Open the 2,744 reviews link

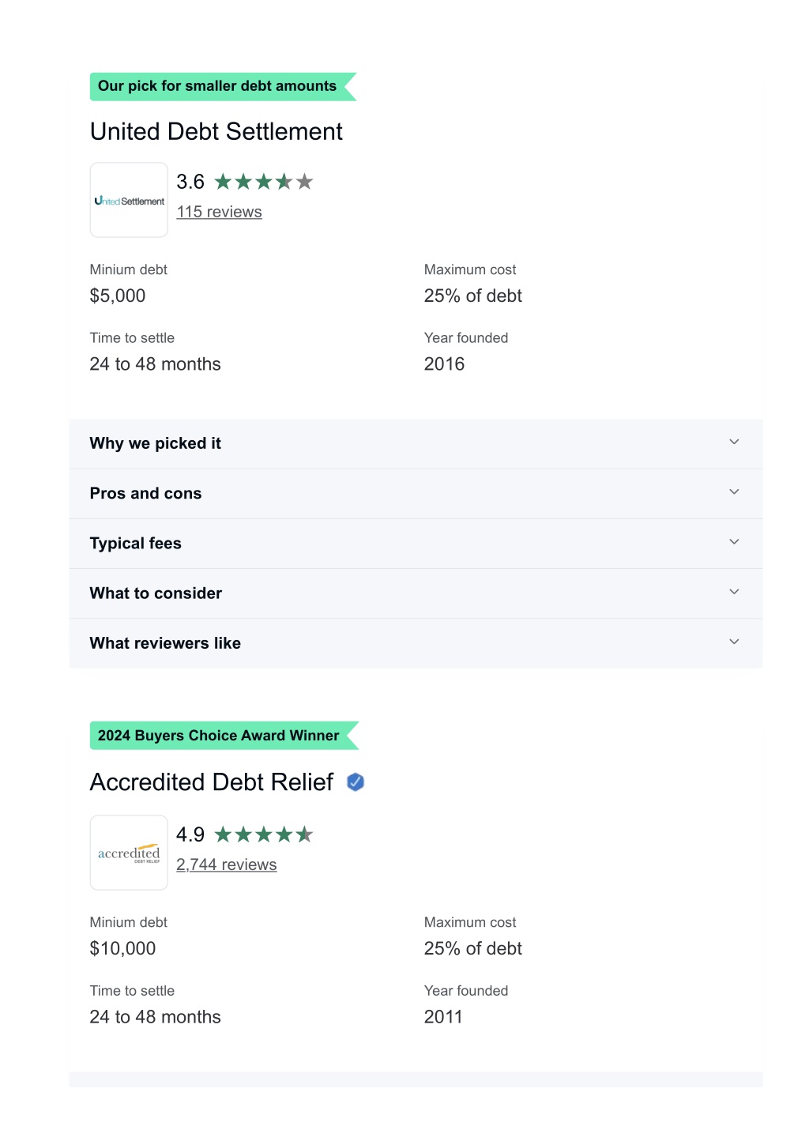tap(227, 864)
